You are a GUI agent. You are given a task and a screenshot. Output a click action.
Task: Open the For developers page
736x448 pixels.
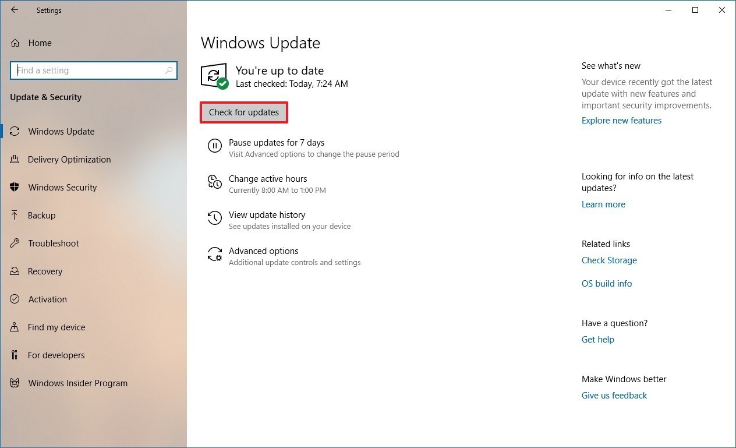click(56, 355)
